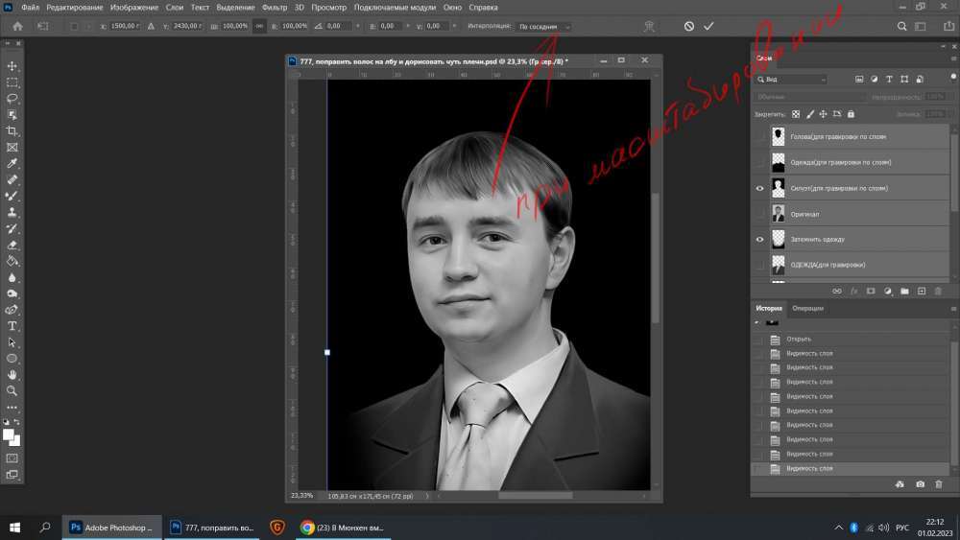
Task: Select the Horizontal Type tool
Action: click(x=12, y=326)
